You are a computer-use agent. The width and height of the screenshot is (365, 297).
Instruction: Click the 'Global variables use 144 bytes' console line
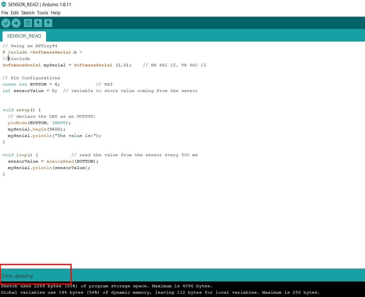[x=160, y=292]
